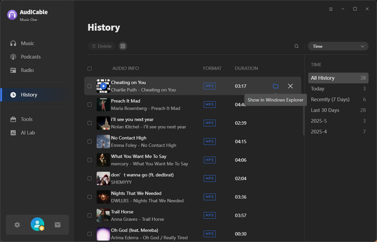Click MP3 badge for Trail Horse
Image resolution: width=377 pixels, height=242 pixels.
pos(210,215)
